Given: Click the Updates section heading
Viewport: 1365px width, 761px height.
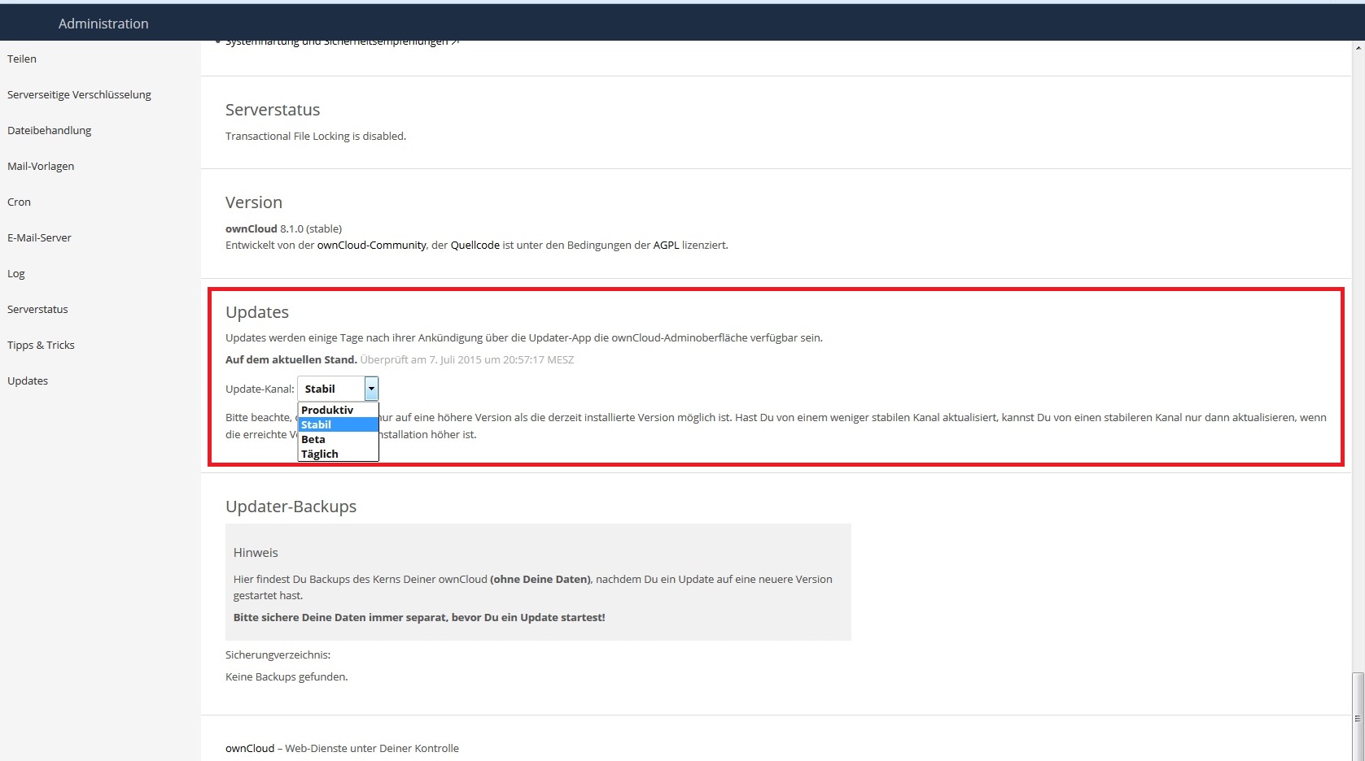Looking at the screenshot, I should pos(257,312).
